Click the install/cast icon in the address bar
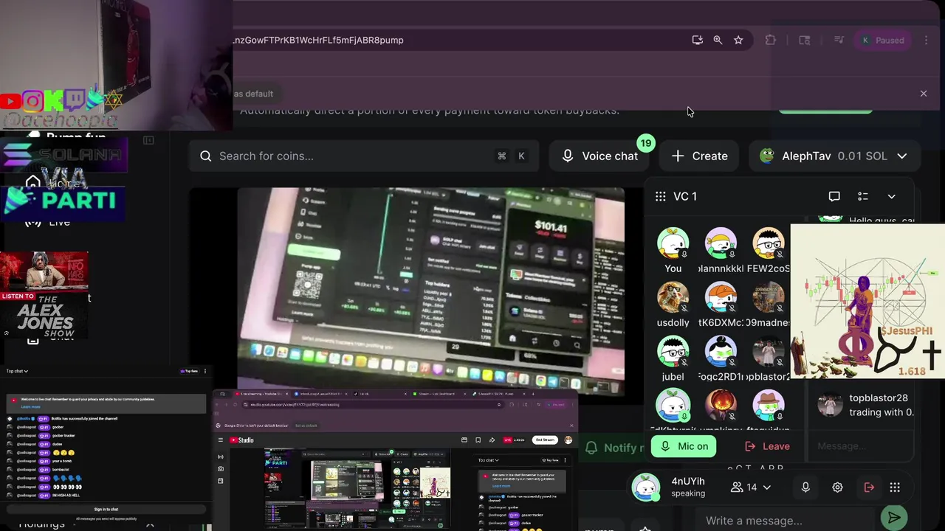The height and width of the screenshot is (531, 945). (697, 40)
